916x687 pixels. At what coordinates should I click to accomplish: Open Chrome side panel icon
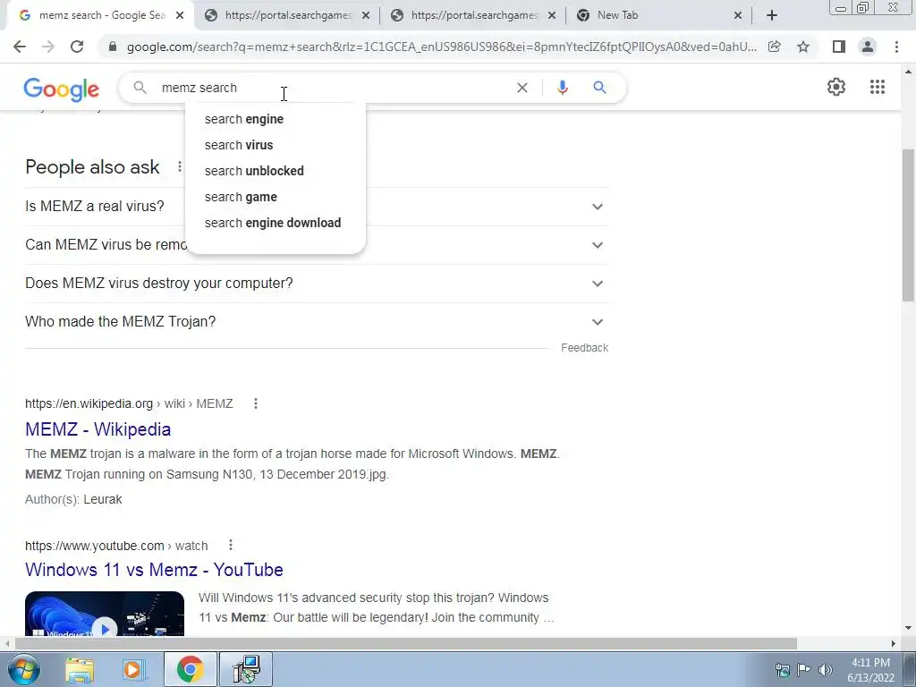(839, 47)
